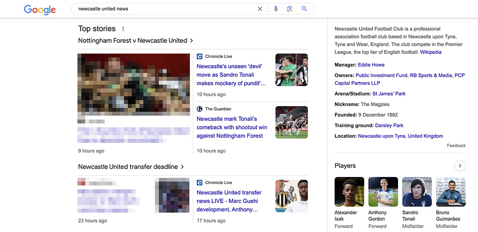This screenshot has width=478, height=232.
Task: Show more players with the arrow button
Action: pos(459,166)
